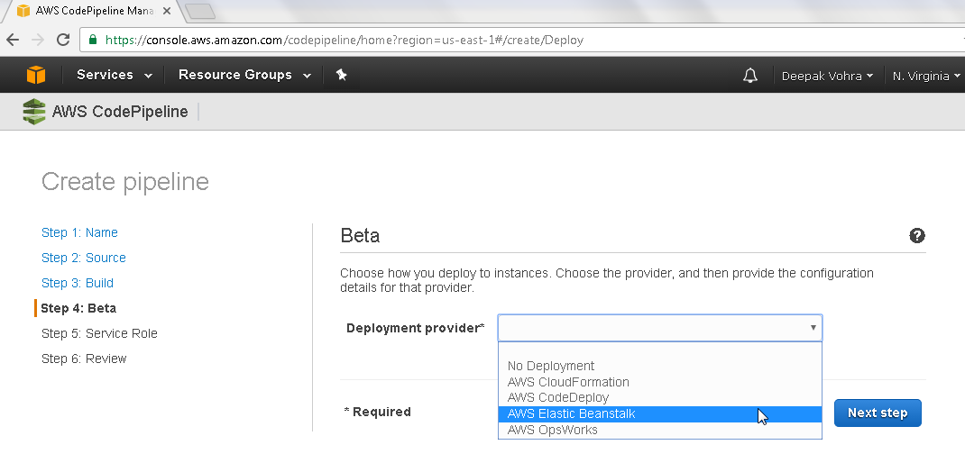Screen dimensions: 965x463
Task: Open the N. Virginia region menu
Action: (x=925, y=76)
